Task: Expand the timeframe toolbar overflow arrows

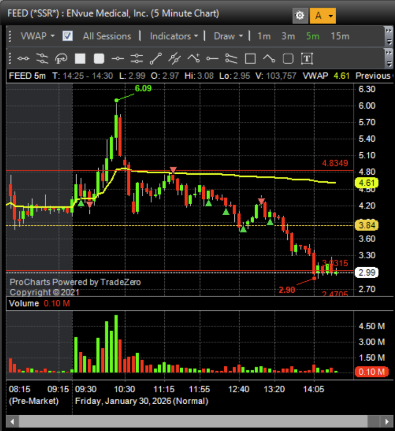Action: click(389, 30)
